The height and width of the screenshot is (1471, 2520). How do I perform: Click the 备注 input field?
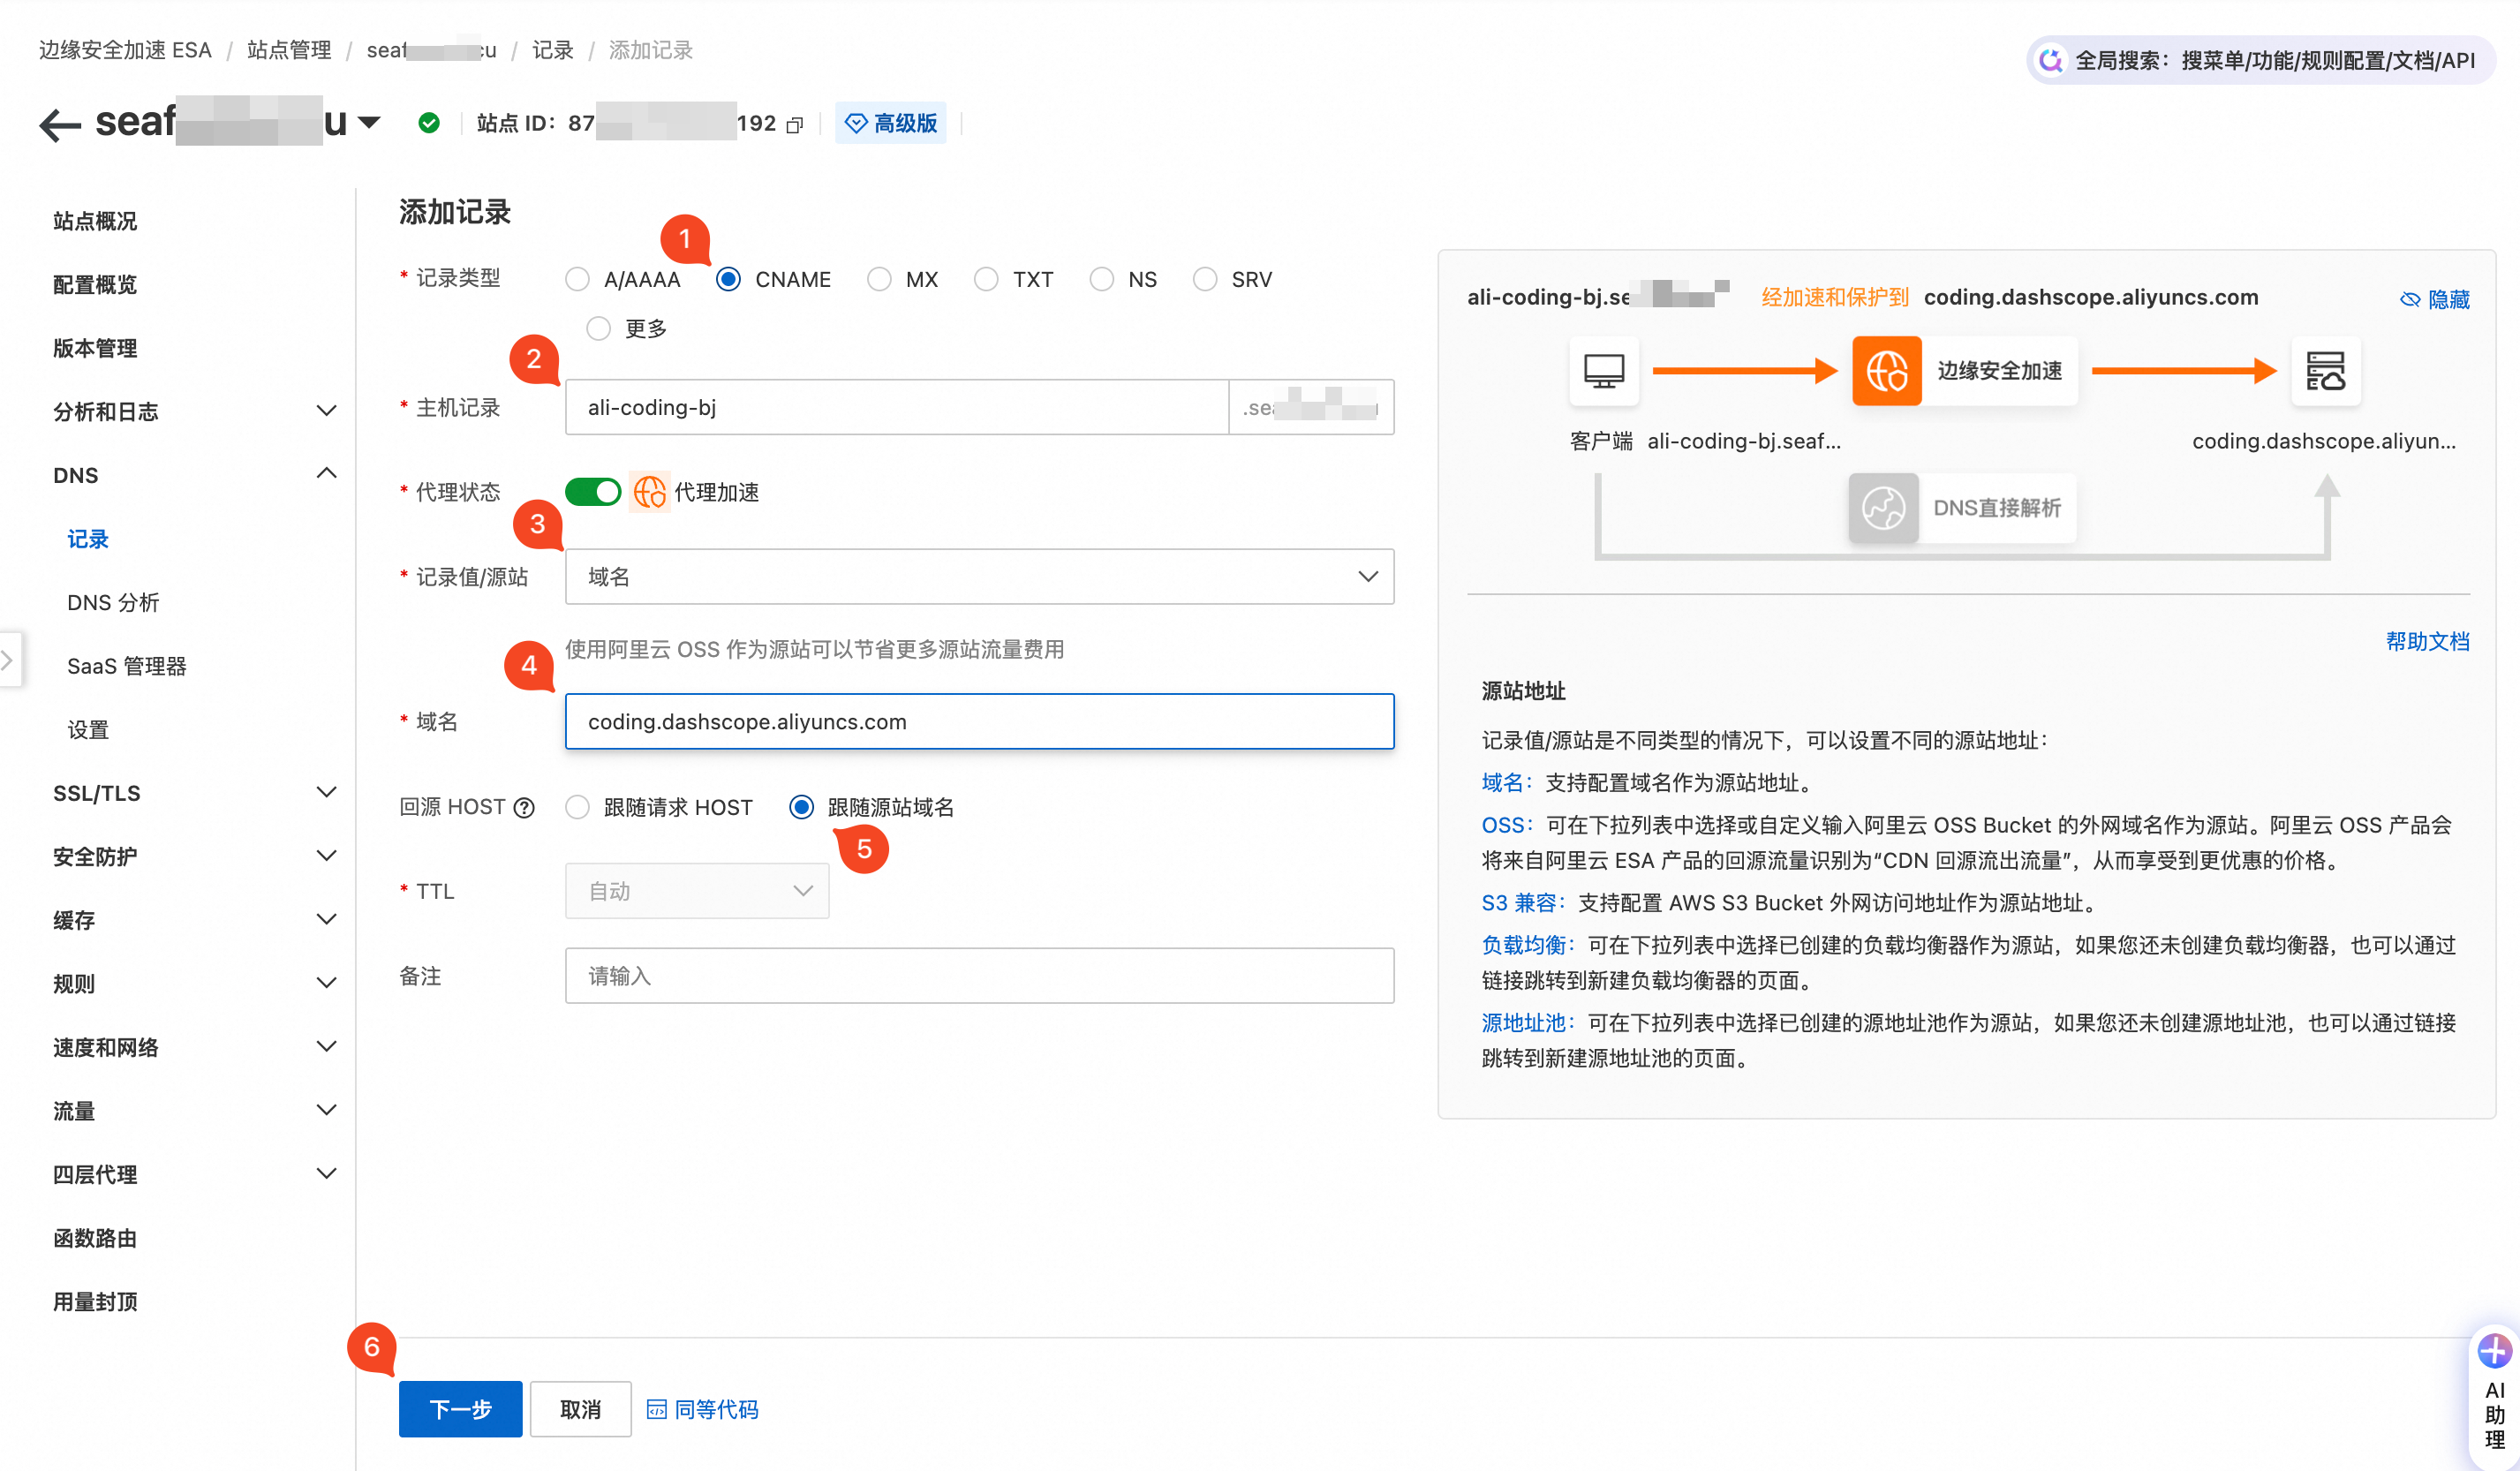[979, 976]
